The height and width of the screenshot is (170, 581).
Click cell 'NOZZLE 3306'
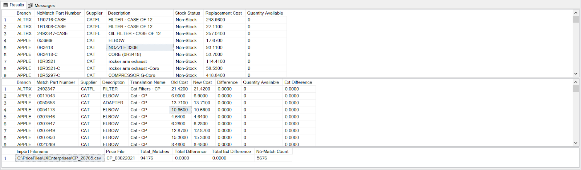(x=140, y=48)
